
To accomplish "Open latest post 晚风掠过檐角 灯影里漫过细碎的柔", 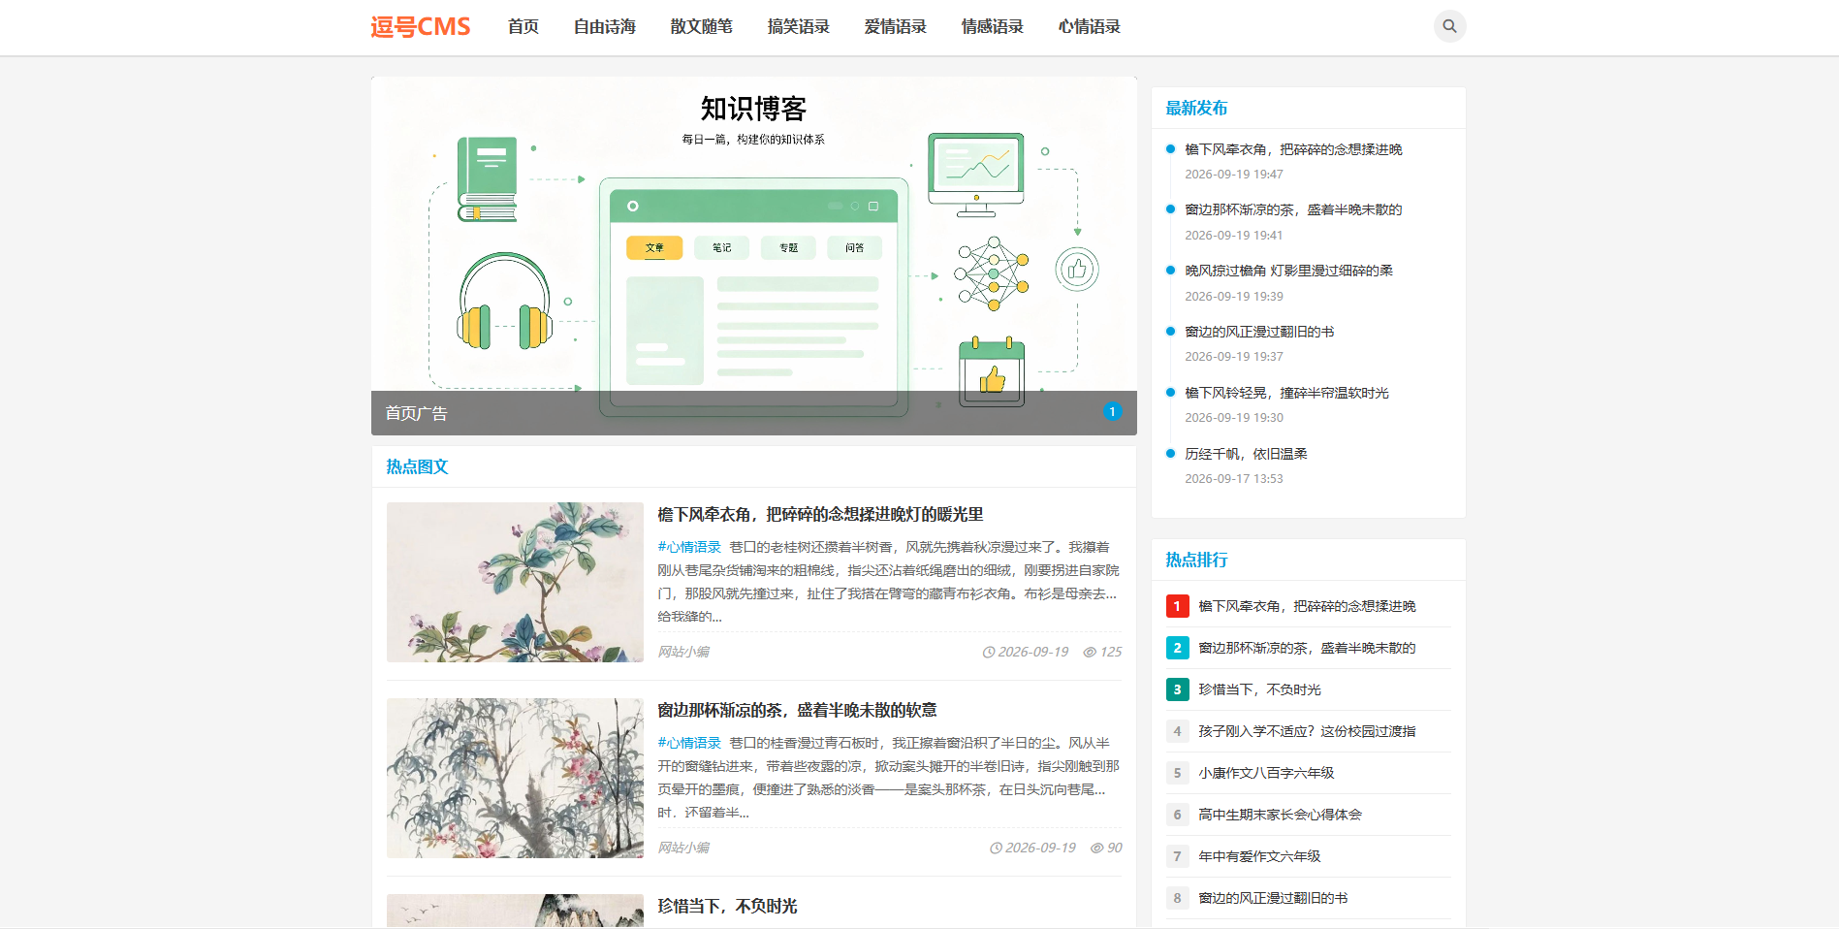I will click(x=1288, y=271).
